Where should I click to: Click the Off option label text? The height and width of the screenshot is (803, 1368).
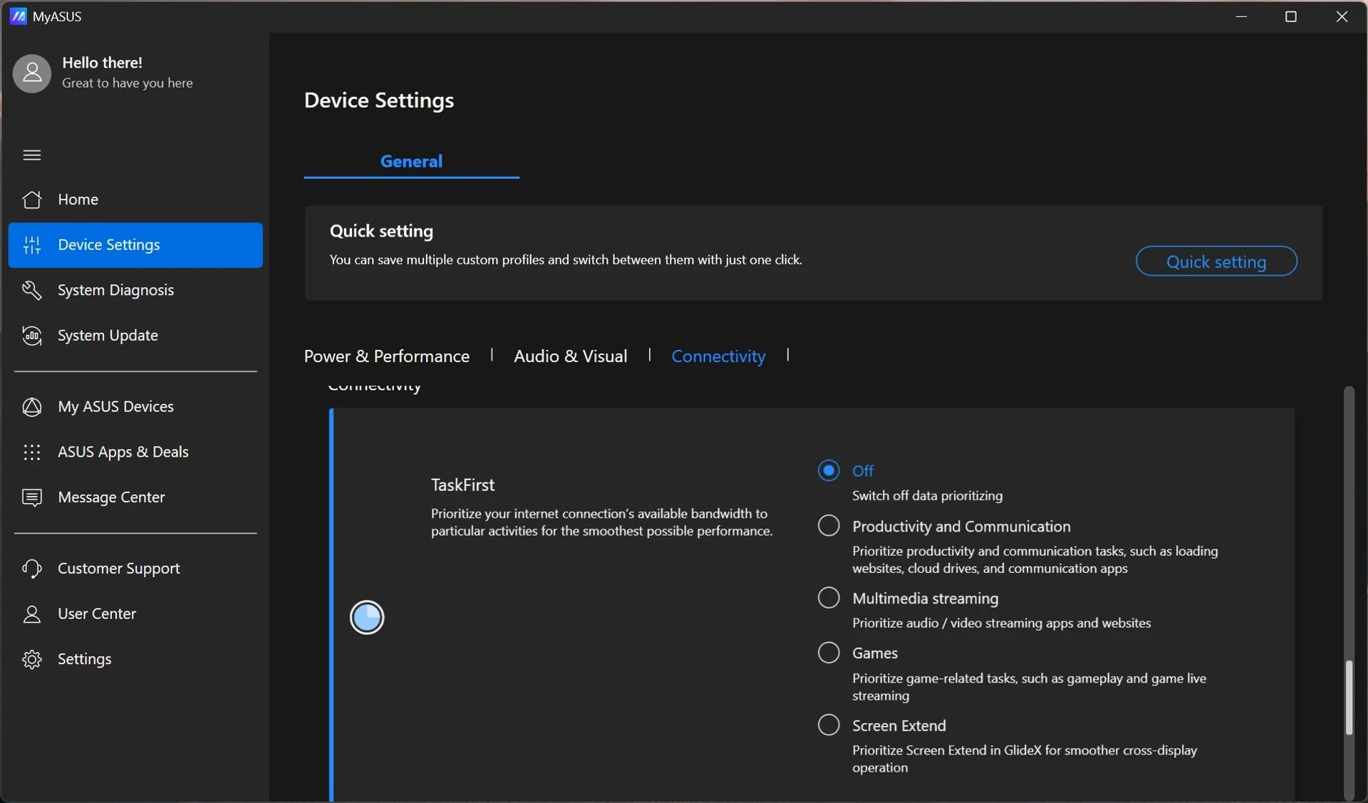point(863,471)
